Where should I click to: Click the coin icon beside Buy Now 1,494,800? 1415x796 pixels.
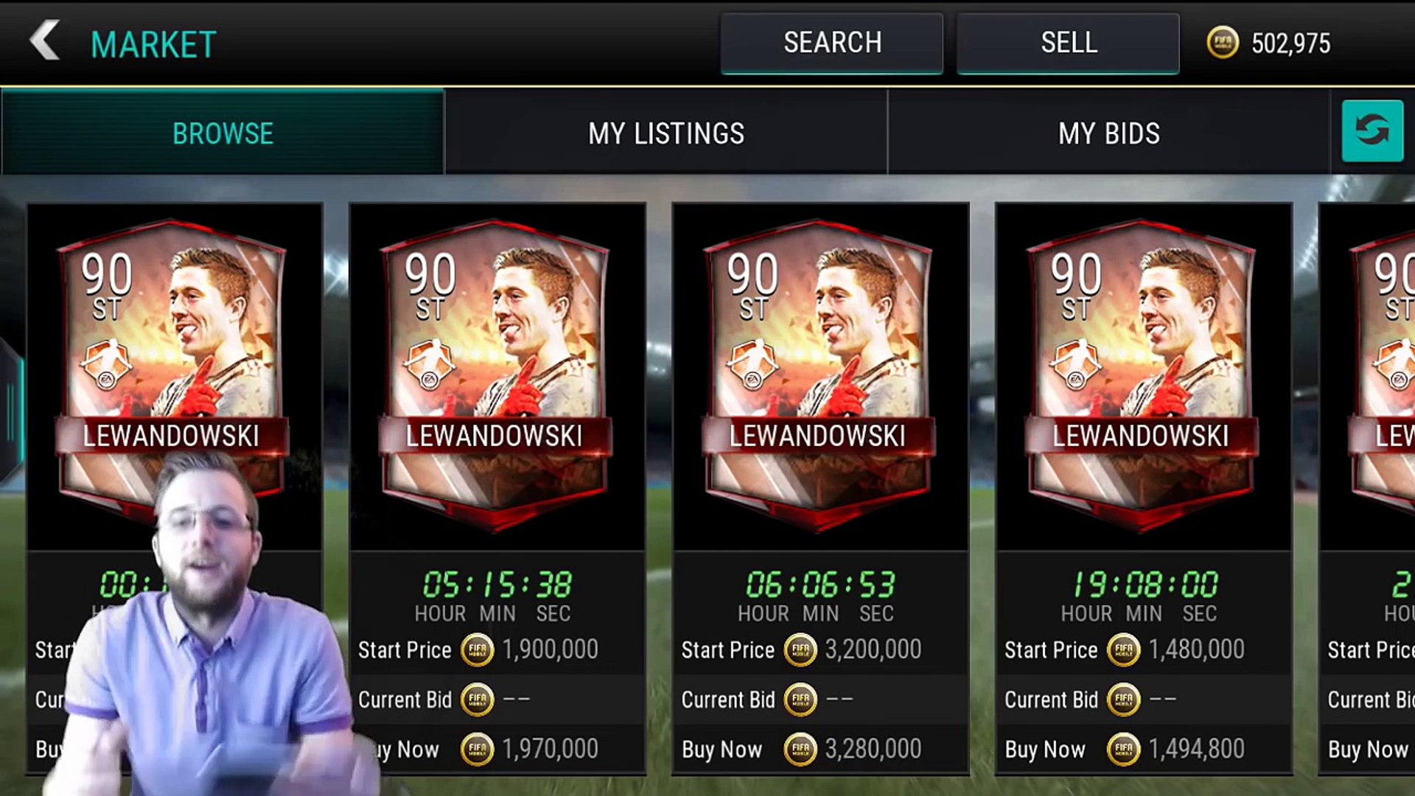pos(1123,750)
